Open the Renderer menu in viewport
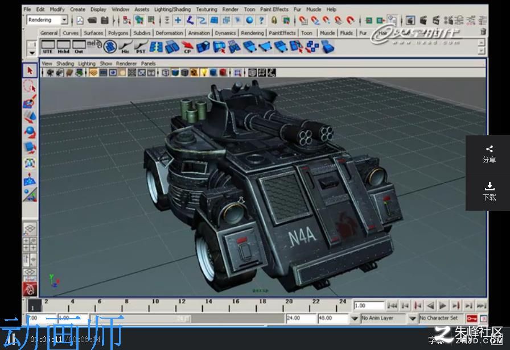 tap(126, 63)
